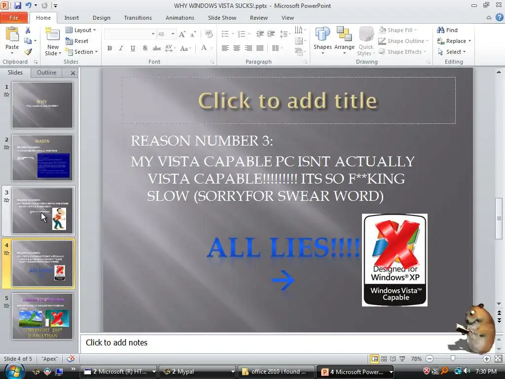The height and width of the screenshot is (379, 505).
Task: Switch to the Insert tab
Action: (x=72, y=18)
